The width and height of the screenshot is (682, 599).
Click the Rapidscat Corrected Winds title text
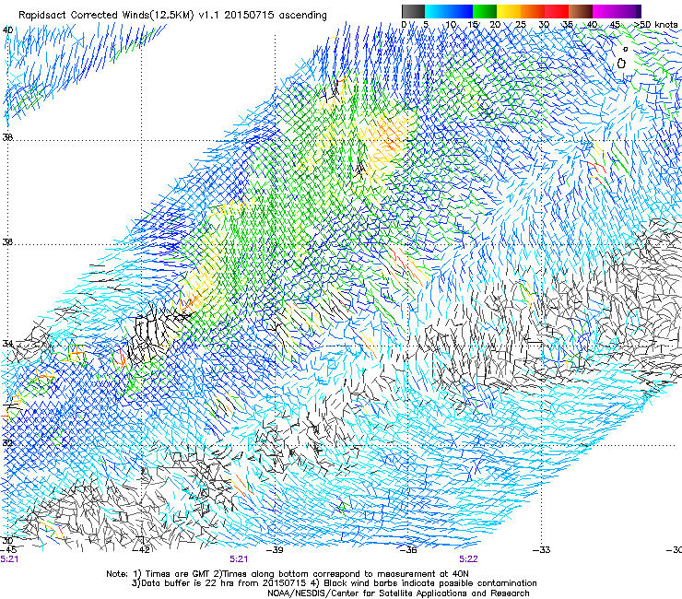(172, 15)
